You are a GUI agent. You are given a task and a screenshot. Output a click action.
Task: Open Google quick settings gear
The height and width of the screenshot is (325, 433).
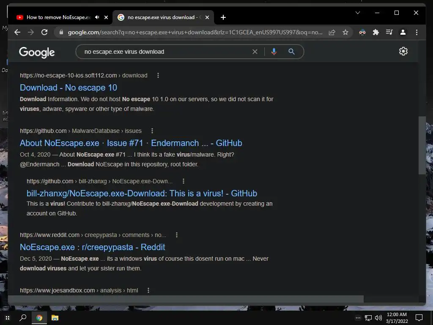click(403, 51)
